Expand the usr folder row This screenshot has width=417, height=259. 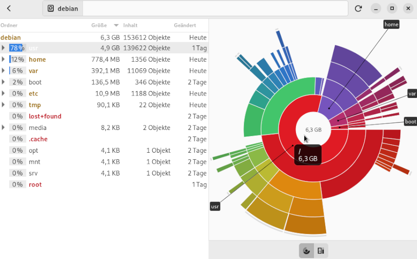[x=3, y=48]
